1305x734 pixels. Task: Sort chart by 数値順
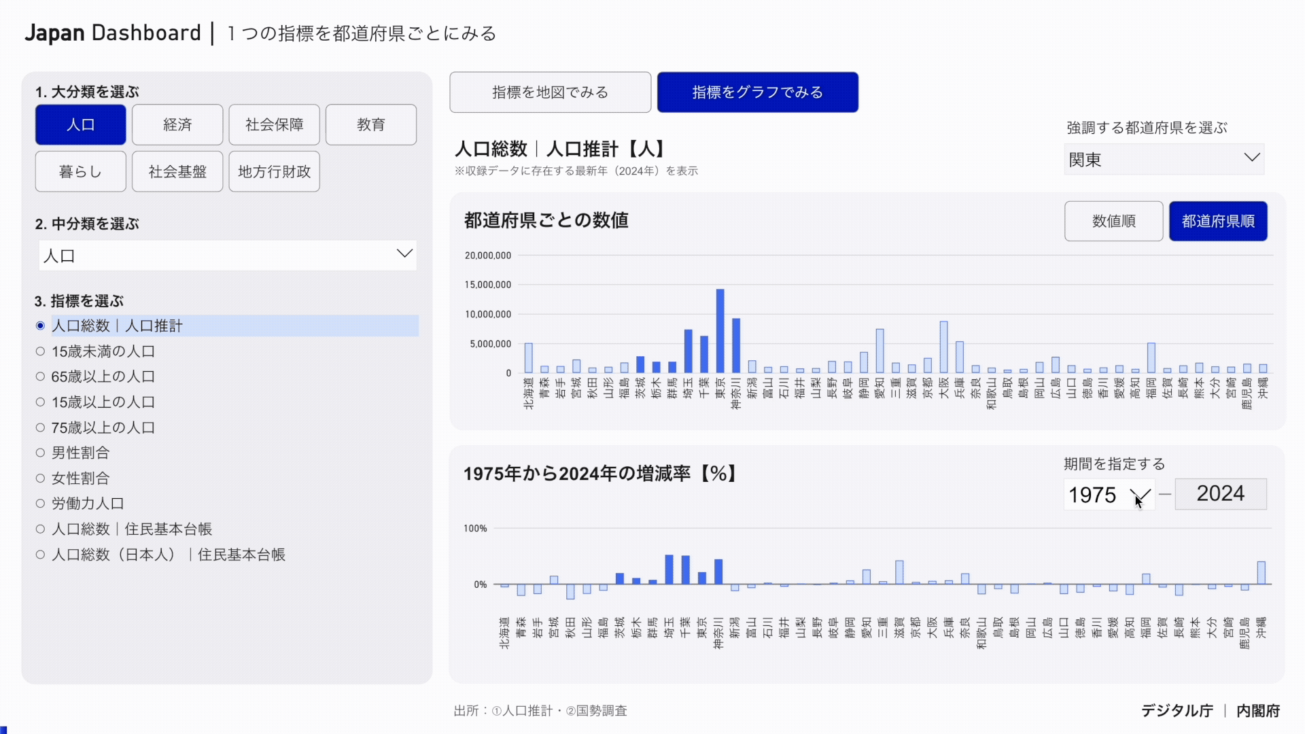[1113, 221]
